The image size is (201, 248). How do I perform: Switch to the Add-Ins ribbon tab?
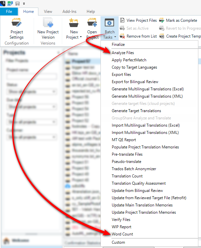(x=69, y=12)
